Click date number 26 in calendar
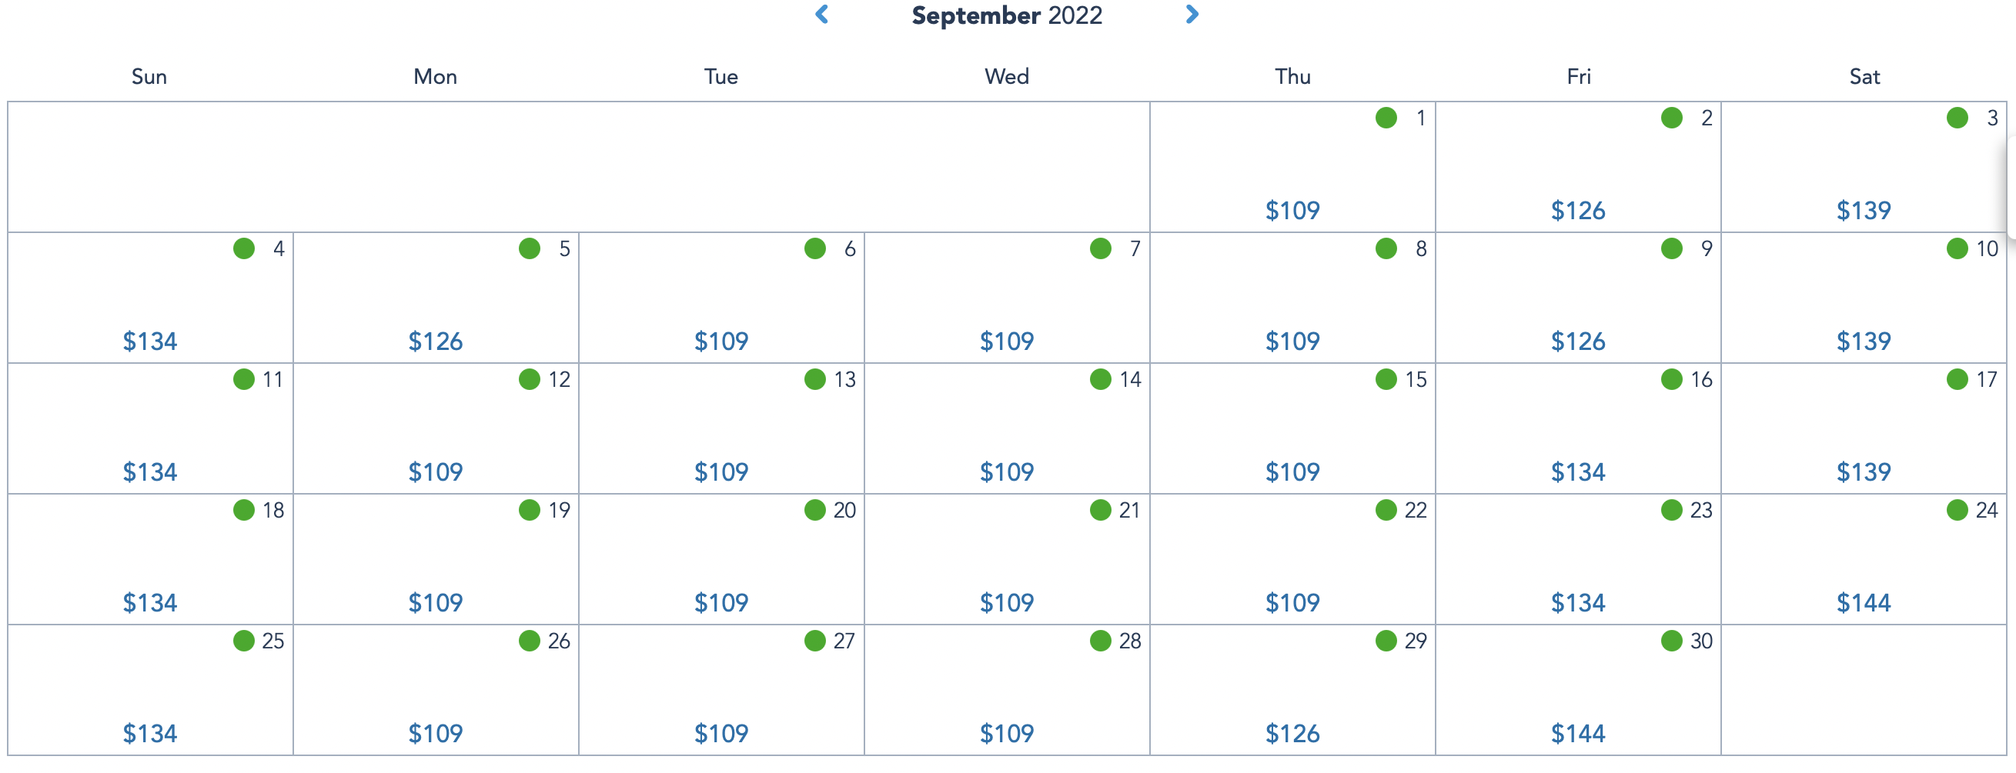 pos(559,641)
